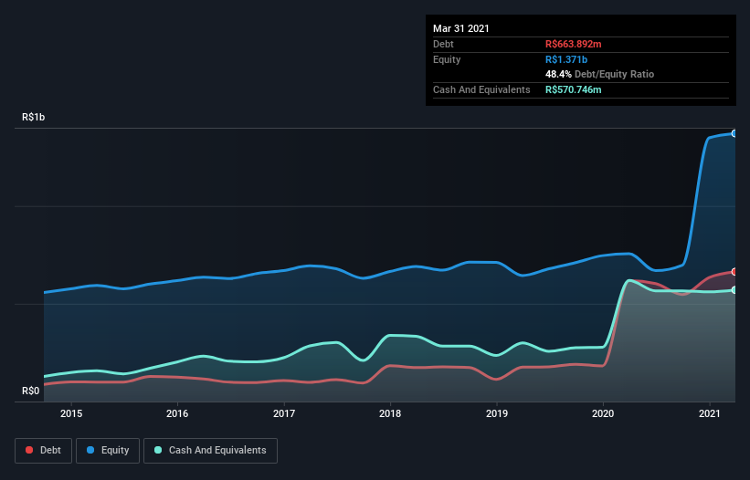
Task: Click the Debt label in tooltip
Action: pos(443,44)
